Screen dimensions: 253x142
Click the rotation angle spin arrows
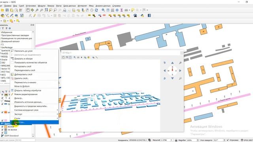[224, 140]
